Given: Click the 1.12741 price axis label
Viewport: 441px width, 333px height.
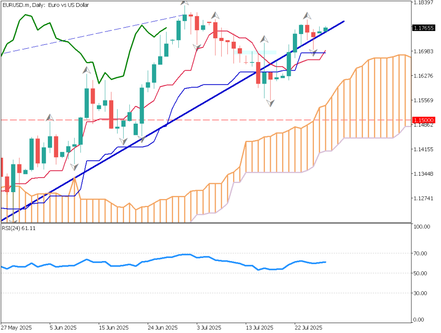Looking at the screenshot, I should pyautogui.click(x=423, y=198).
